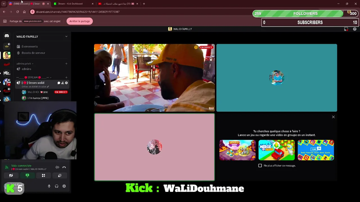The width and height of the screenshot is (360, 202).
Task: Select the pink participant tile
Action: pyautogui.click(x=154, y=147)
